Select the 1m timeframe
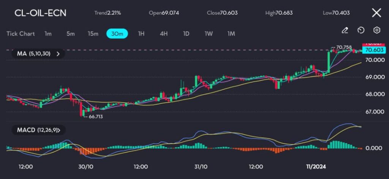 click(x=48, y=34)
